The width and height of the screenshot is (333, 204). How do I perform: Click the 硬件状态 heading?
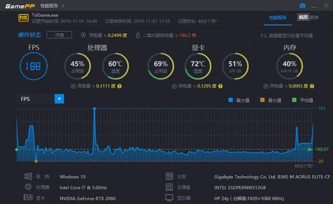pyautogui.click(x=30, y=35)
